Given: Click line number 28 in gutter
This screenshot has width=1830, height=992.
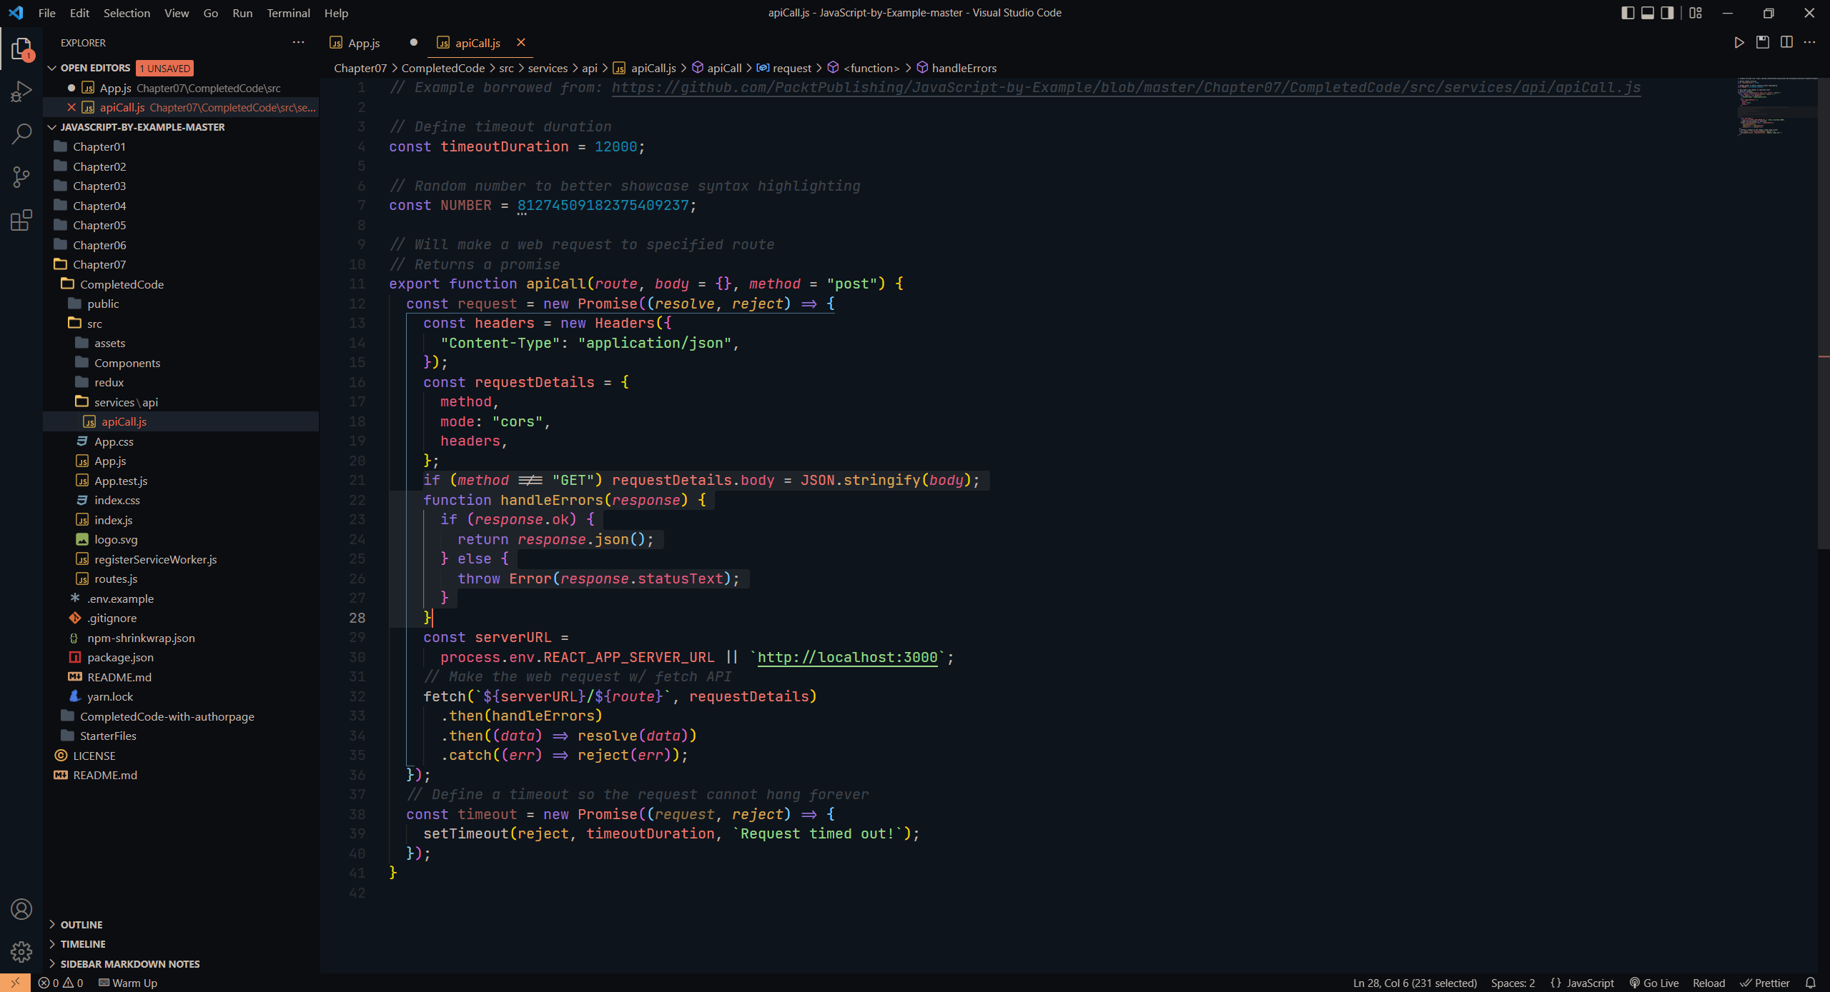Looking at the screenshot, I should click(x=357, y=618).
